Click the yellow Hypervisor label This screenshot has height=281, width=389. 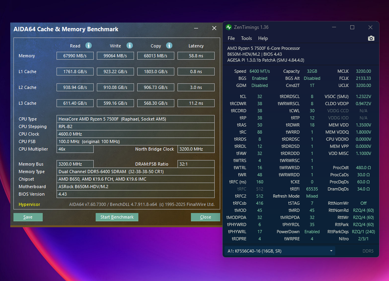29,204
